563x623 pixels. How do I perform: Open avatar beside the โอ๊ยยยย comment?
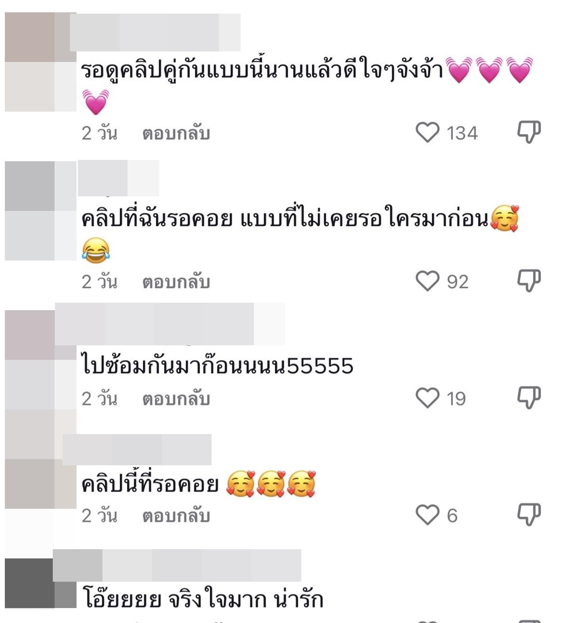point(40,583)
